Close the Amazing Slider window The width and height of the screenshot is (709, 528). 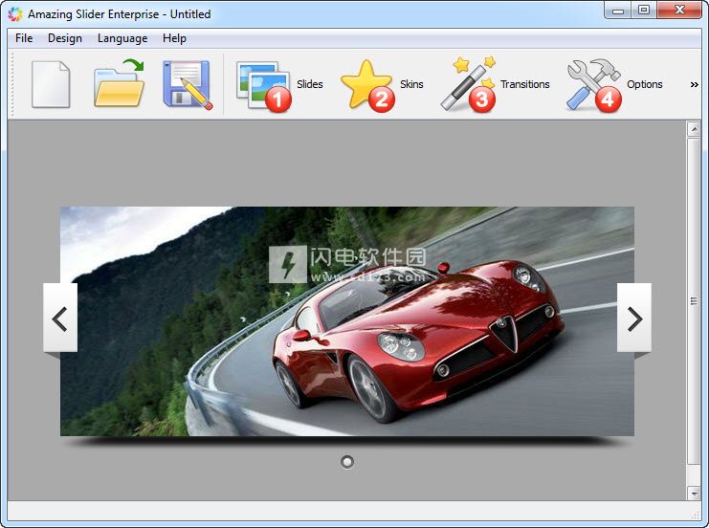pos(679,11)
